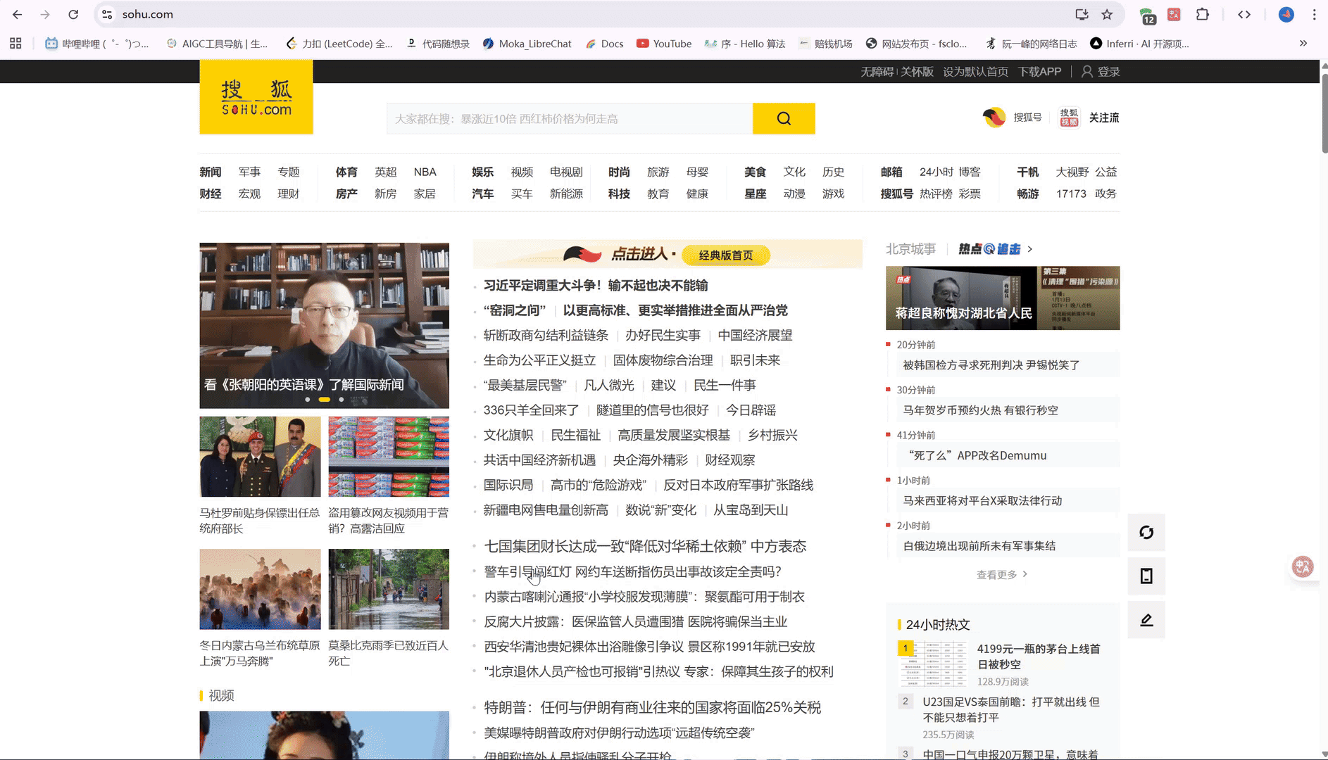Open the 科技 navigation category

click(619, 194)
